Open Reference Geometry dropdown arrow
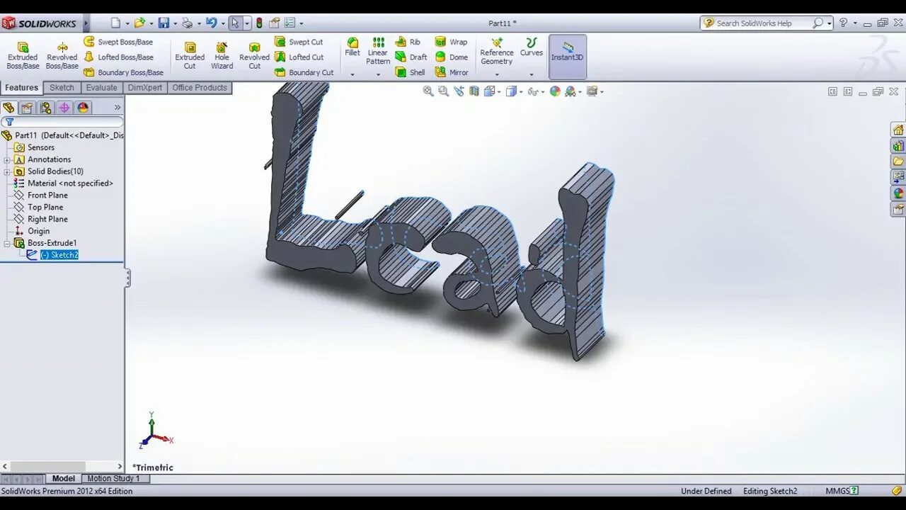Image resolution: width=906 pixels, height=510 pixels. point(497,74)
